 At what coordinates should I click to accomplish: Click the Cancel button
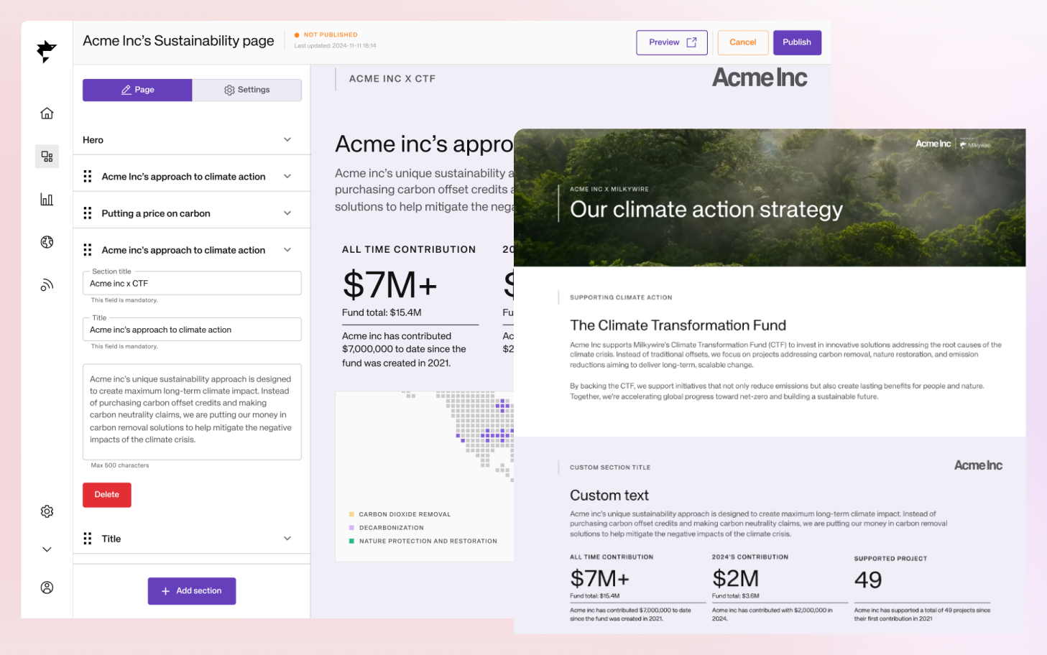click(743, 42)
